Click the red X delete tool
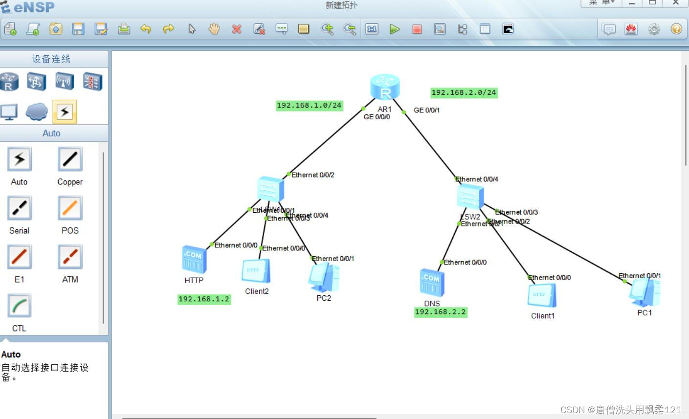Viewport: 689px width, 419px height. tap(237, 29)
